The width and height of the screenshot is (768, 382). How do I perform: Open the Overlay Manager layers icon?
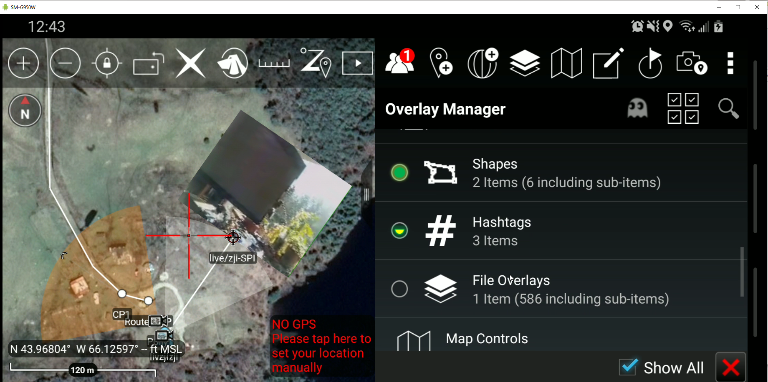(x=525, y=63)
